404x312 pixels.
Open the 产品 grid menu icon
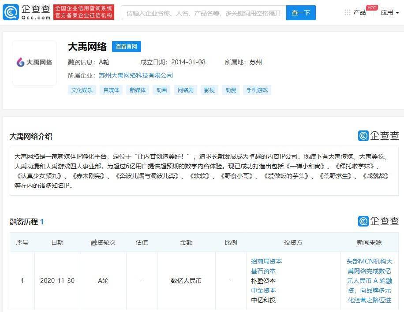(347, 12)
